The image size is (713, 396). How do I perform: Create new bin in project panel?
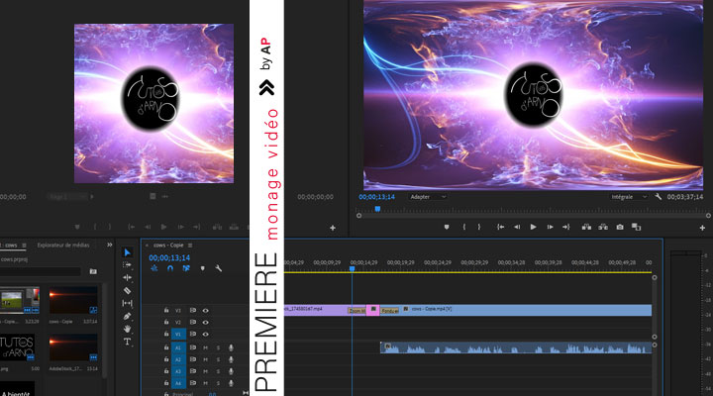[x=93, y=271]
